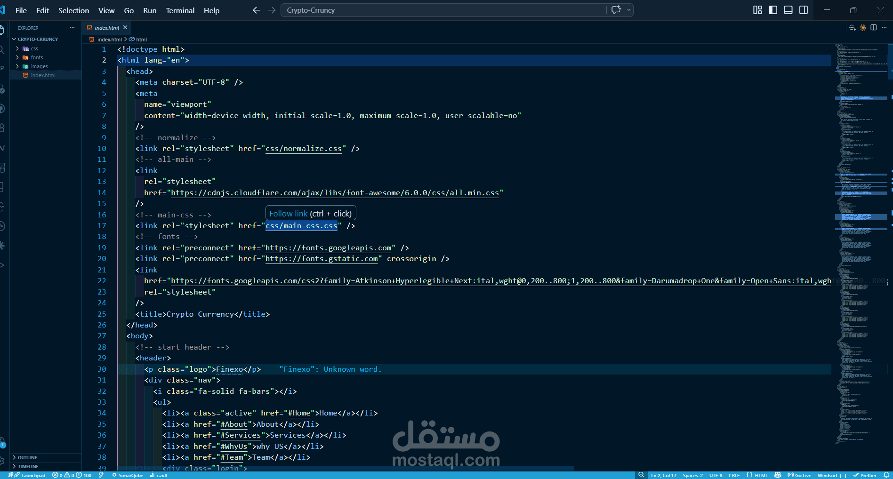
Task: Close the index.html tab
Action: [x=125, y=28]
